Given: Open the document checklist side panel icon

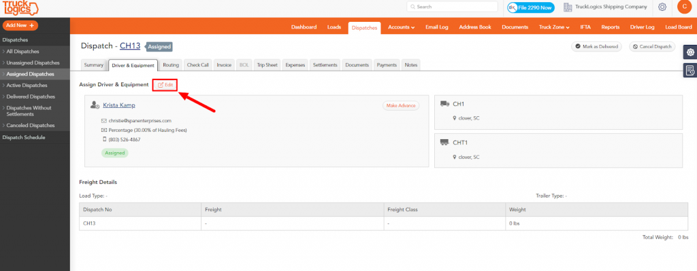Looking at the screenshot, I should tap(690, 70).
